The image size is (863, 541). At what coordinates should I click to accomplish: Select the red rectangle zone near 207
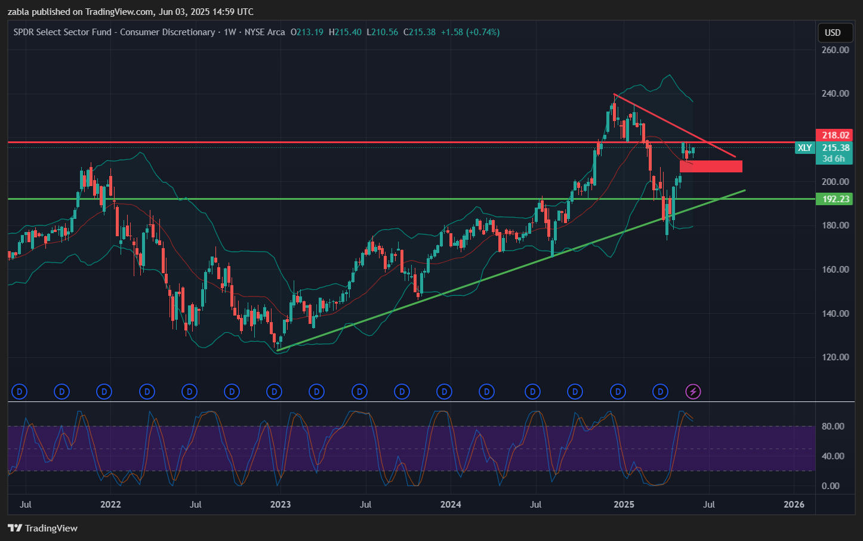click(x=711, y=166)
